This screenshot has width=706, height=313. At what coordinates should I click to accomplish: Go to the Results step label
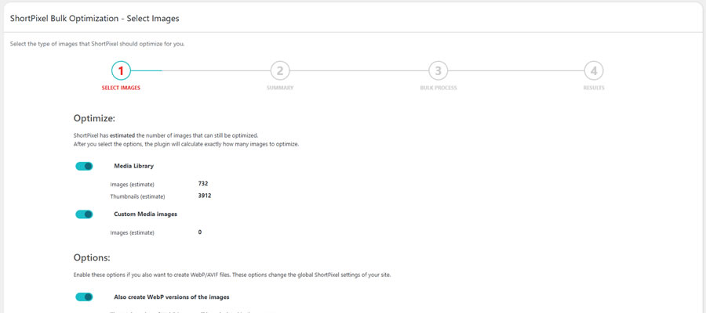(594, 88)
